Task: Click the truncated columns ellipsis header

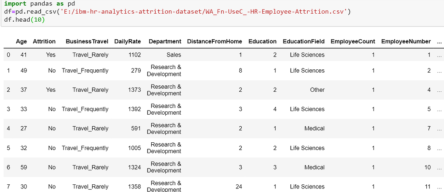Action: [439, 42]
